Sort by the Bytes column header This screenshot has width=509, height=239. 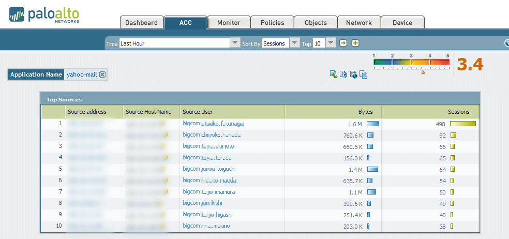369,112
